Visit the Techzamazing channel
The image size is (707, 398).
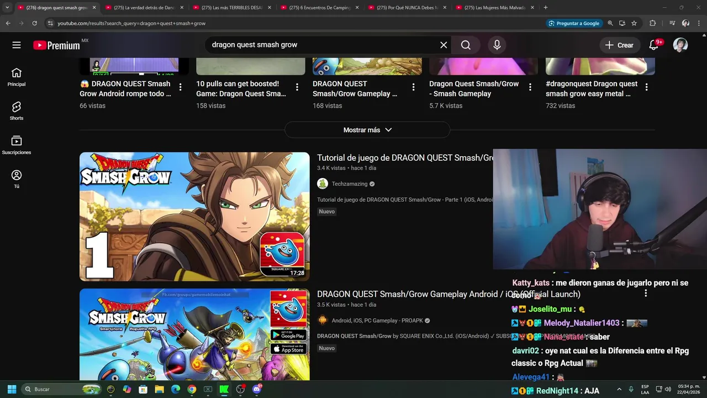tap(350, 184)
